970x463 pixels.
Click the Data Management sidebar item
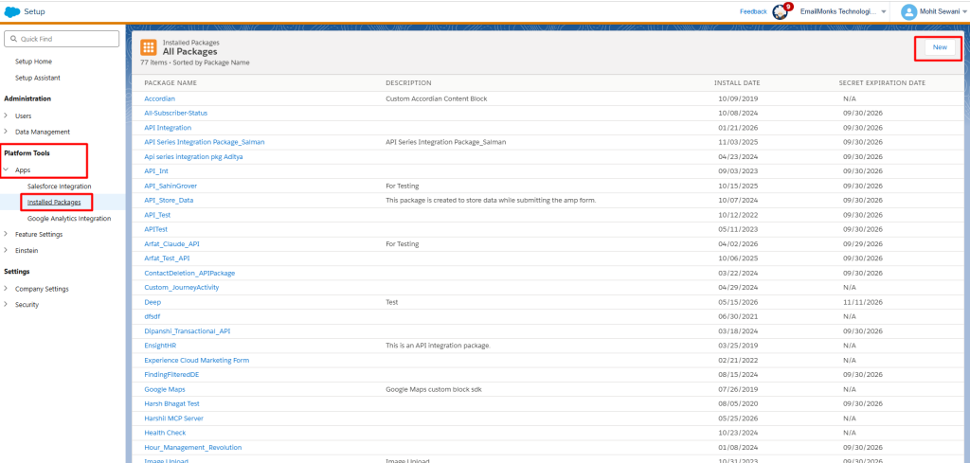(x=43, y=132)
